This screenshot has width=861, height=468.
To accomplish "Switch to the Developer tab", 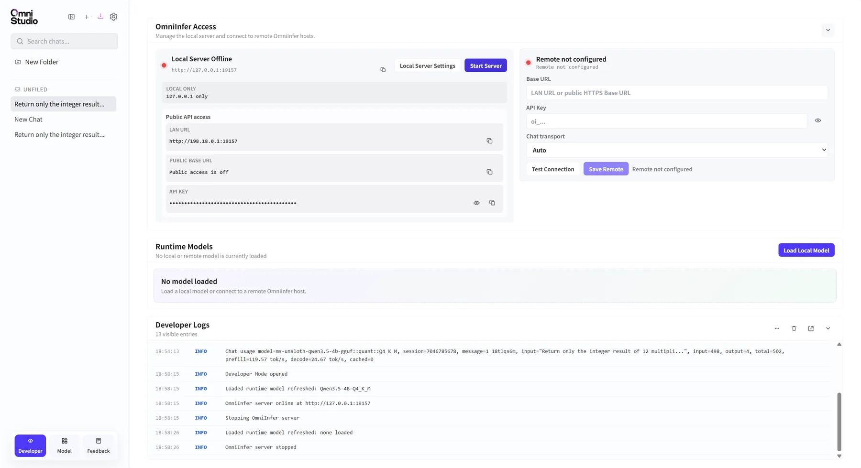I will point(30,446).
